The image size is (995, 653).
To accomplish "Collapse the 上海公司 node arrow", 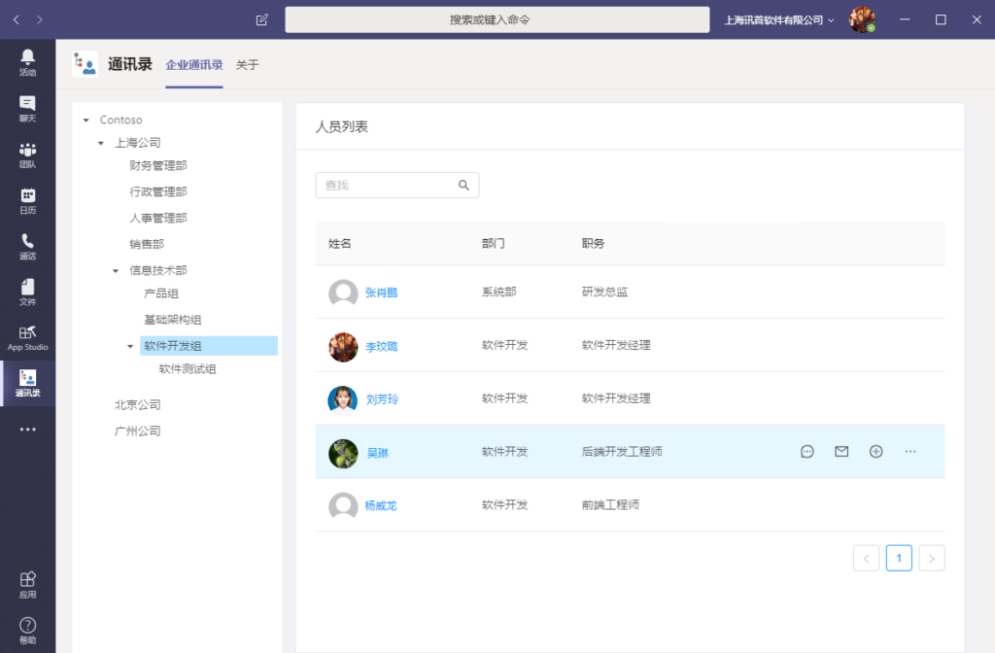I will coord(100,144).
